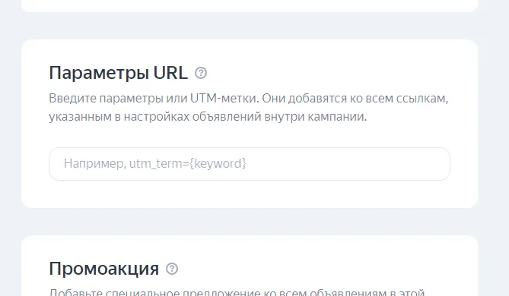Open help icon next to Параметры URL
Image resolution: width=509 pixels, height=296 pixels.
tap(201, 73)
